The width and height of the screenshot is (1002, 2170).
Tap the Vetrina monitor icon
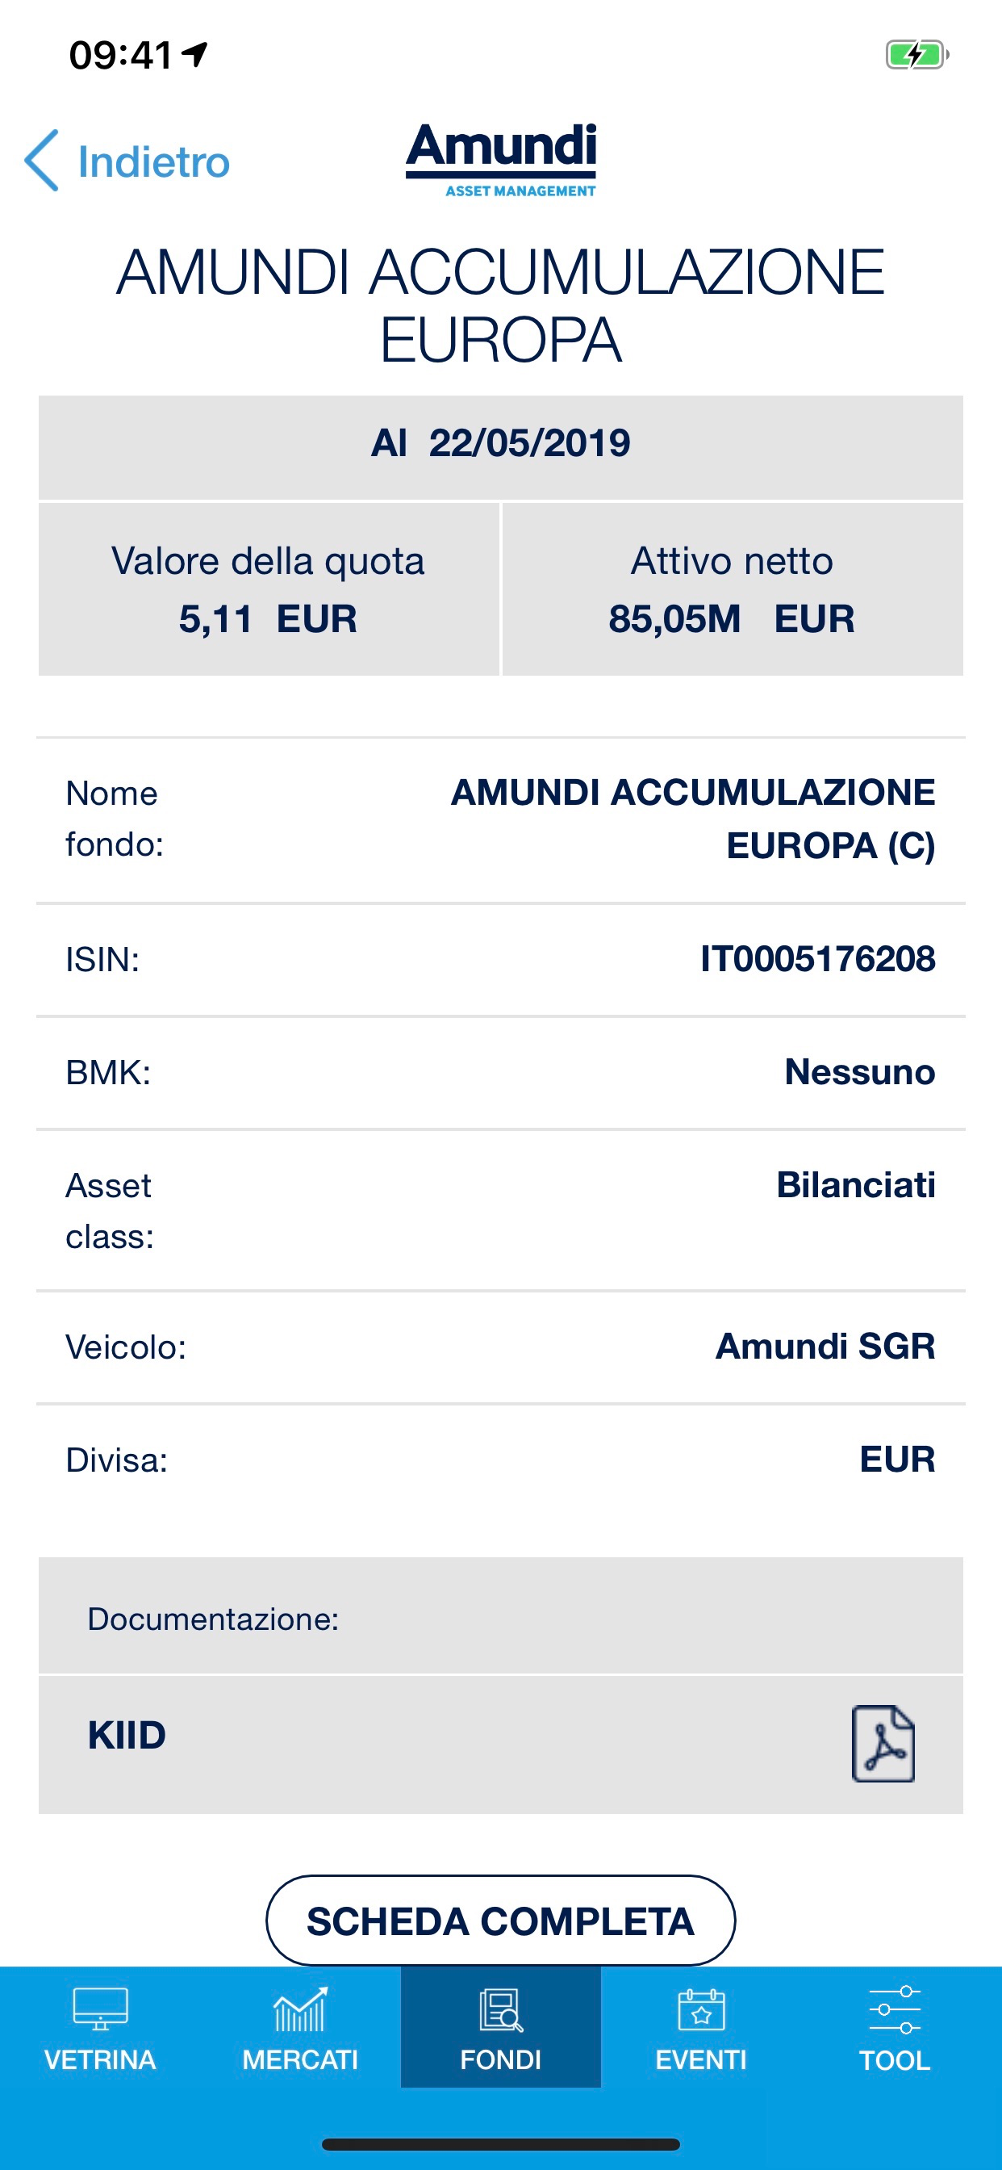[100, 2009]
